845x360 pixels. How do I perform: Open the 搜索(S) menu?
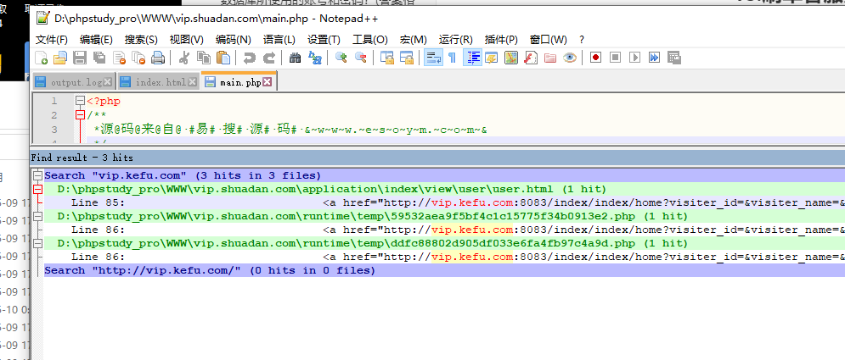tap(141, 40)
